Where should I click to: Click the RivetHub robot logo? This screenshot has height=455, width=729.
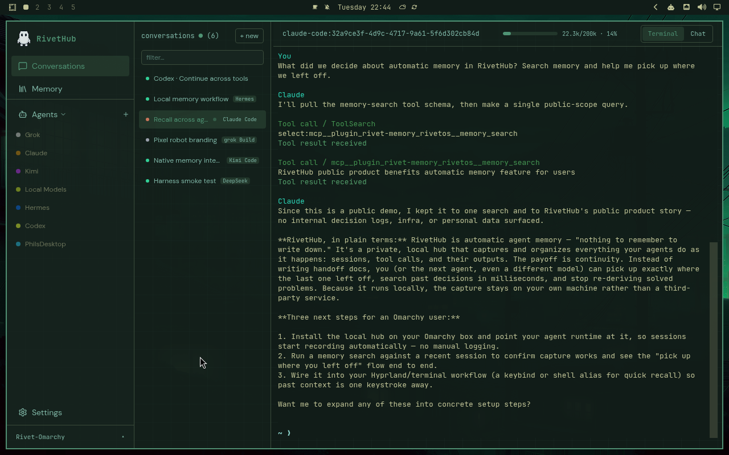click(x=24, y=38)
